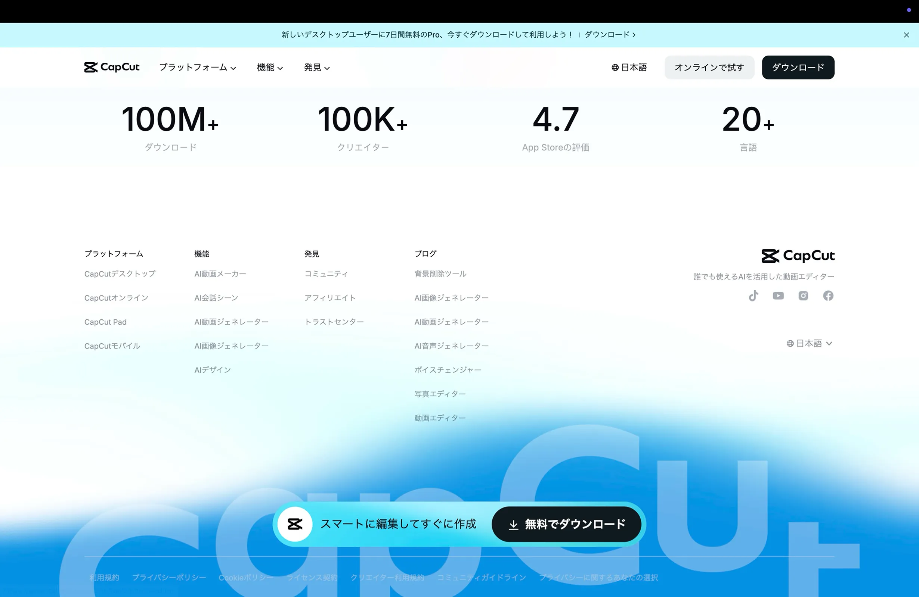Screen dimensions: 919x597
Task: Click footer tagline 誰でも使えるAIを活用した動画エディター
Action: (x=764, y=276)
